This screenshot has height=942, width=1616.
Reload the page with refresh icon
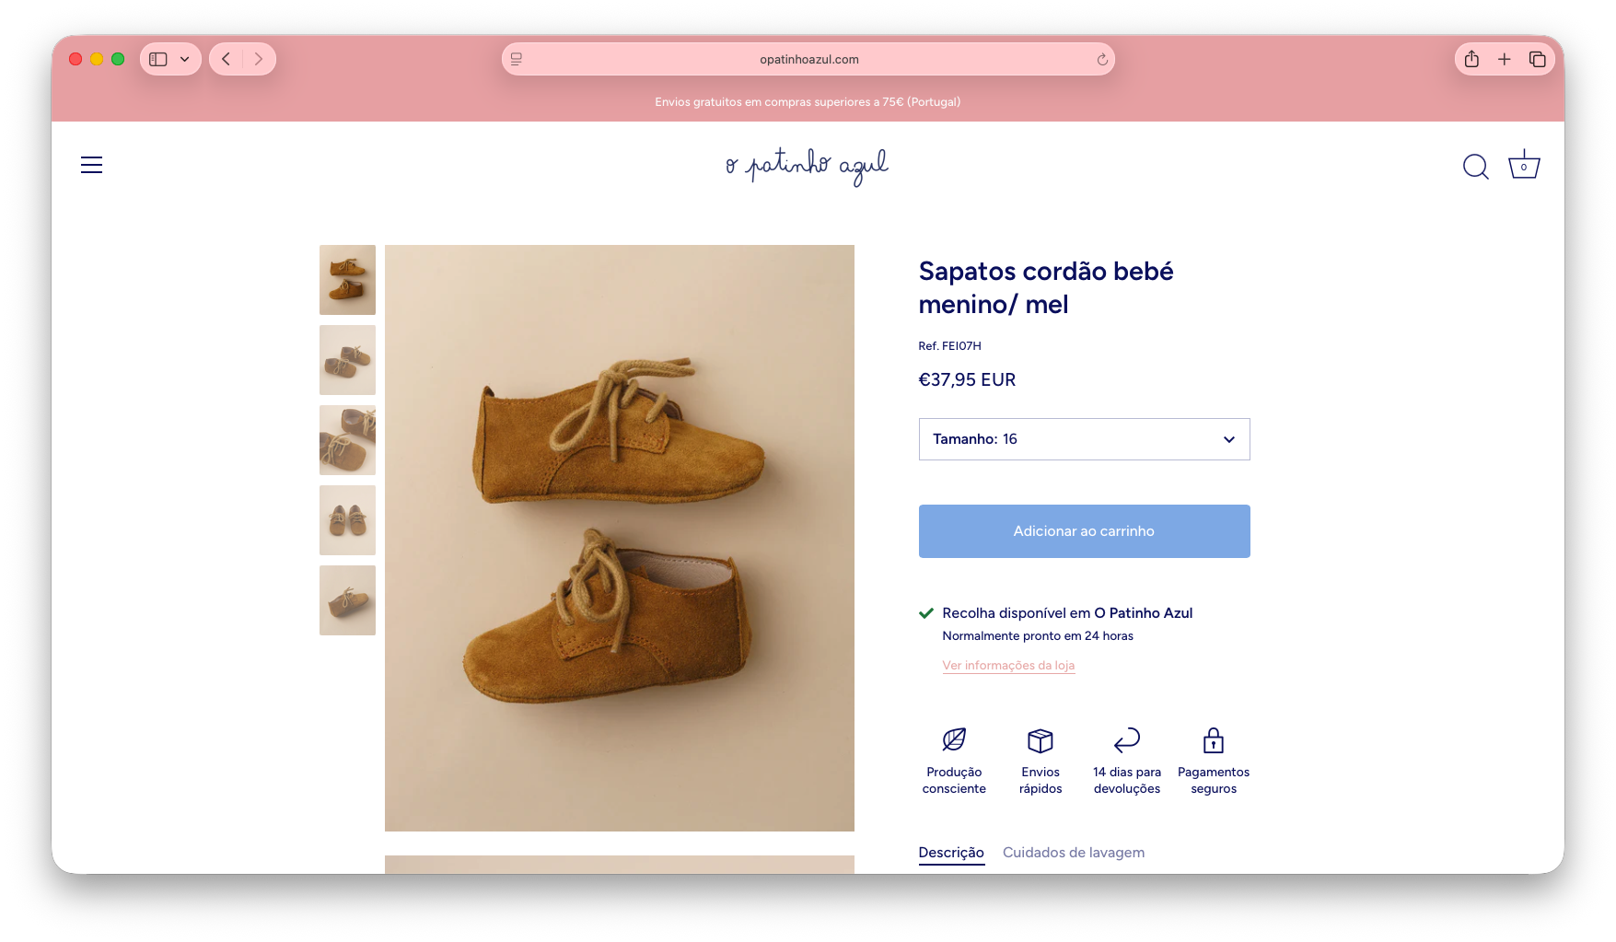tap(1101, 60)
